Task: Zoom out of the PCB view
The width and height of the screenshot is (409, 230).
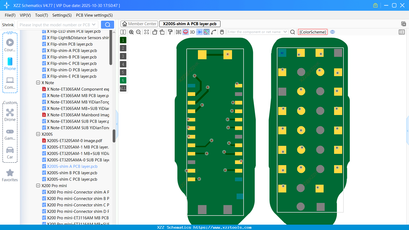Action: 138,32
